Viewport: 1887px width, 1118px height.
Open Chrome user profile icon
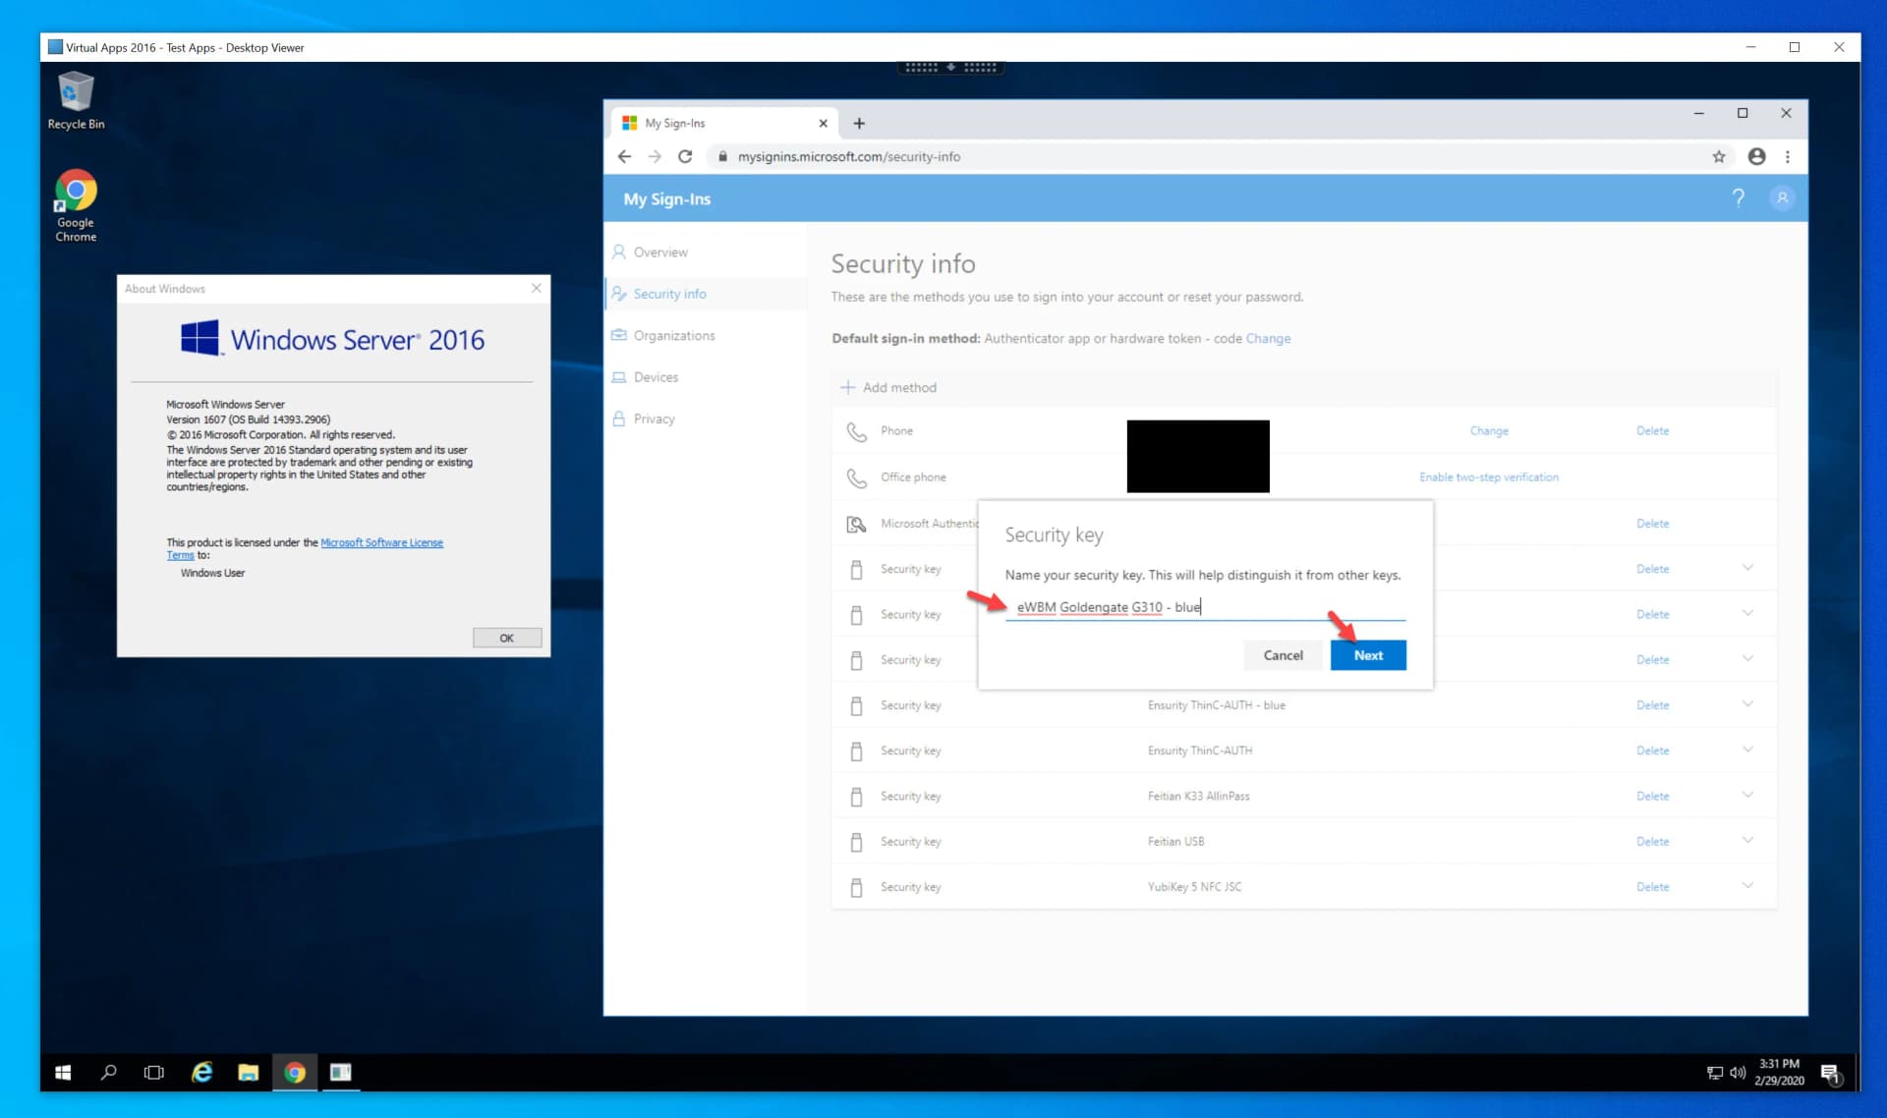pos(1756,156)
